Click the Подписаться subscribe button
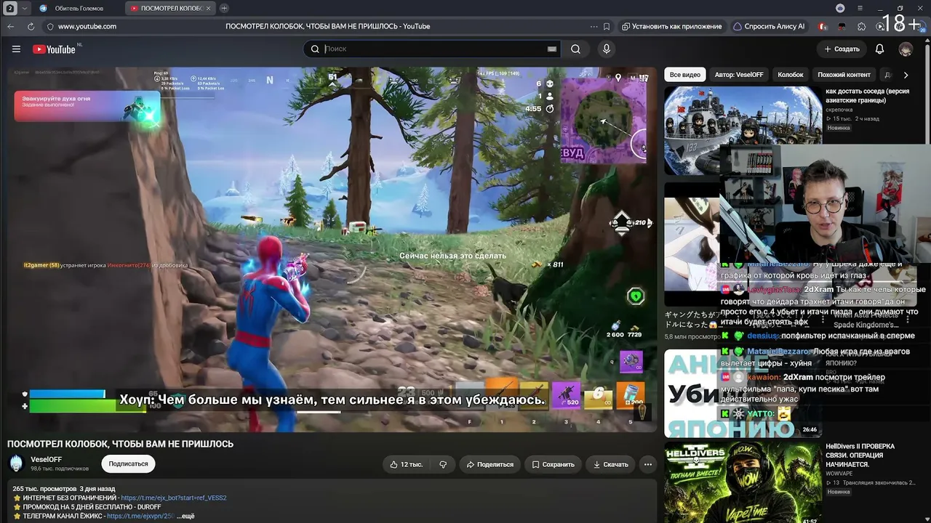The image size is (931, 523). click(x=129, y=463)
